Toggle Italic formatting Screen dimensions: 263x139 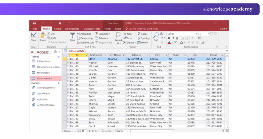click(173, 38)
